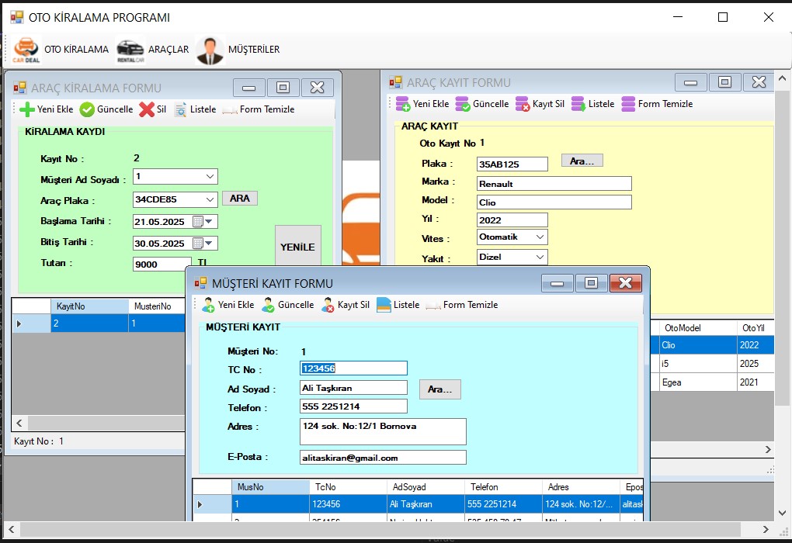Open the Oto Kiralama car deal icon
The width and height of the screenshot is (792, 543).
pyautogui.click(x=26, y=50)
